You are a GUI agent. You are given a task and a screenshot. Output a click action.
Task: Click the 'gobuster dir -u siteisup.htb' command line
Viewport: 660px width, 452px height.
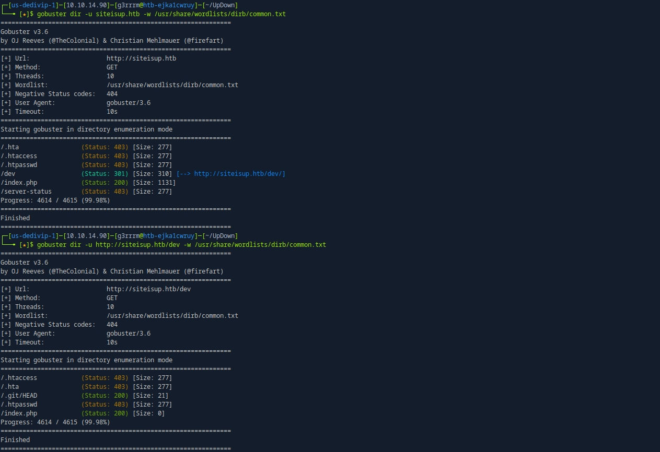[161, 14]
